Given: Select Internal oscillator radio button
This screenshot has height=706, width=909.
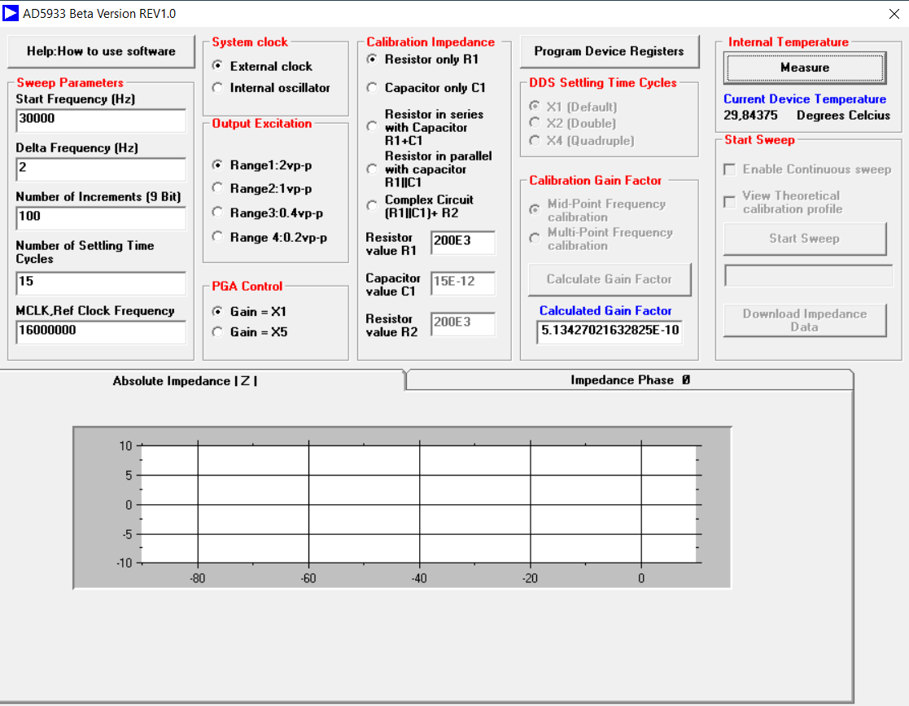Looking at the screenshot, I should click(x=271, y=88).
